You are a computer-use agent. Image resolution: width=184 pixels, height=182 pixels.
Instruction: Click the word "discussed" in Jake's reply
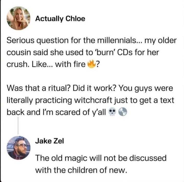click(144, 157)
